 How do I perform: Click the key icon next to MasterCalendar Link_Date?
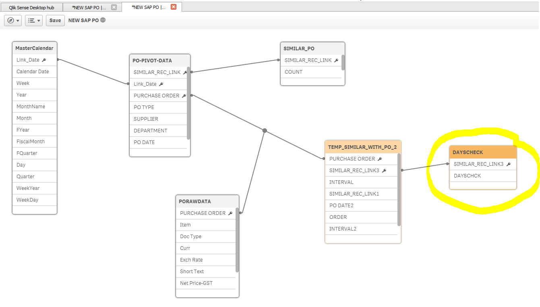(44, 60)
